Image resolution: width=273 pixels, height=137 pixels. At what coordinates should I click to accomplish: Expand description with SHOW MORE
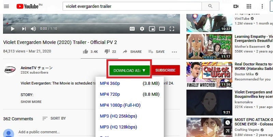coord(31,102)
